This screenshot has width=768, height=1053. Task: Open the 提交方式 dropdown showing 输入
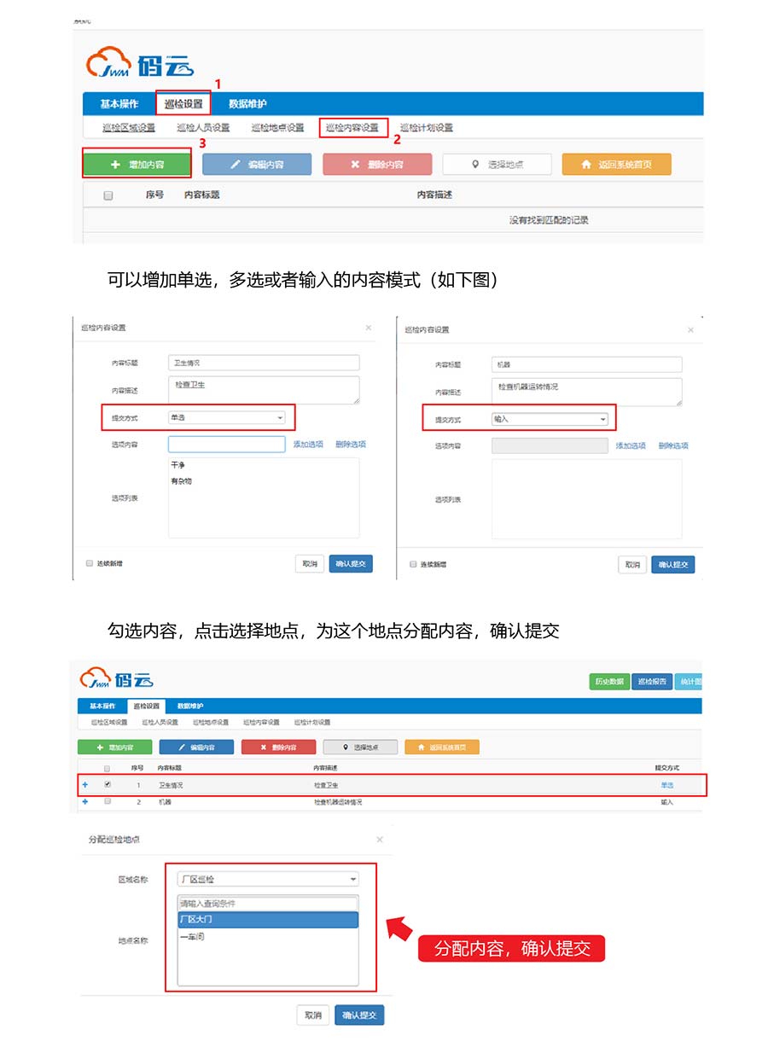[550, 419]
